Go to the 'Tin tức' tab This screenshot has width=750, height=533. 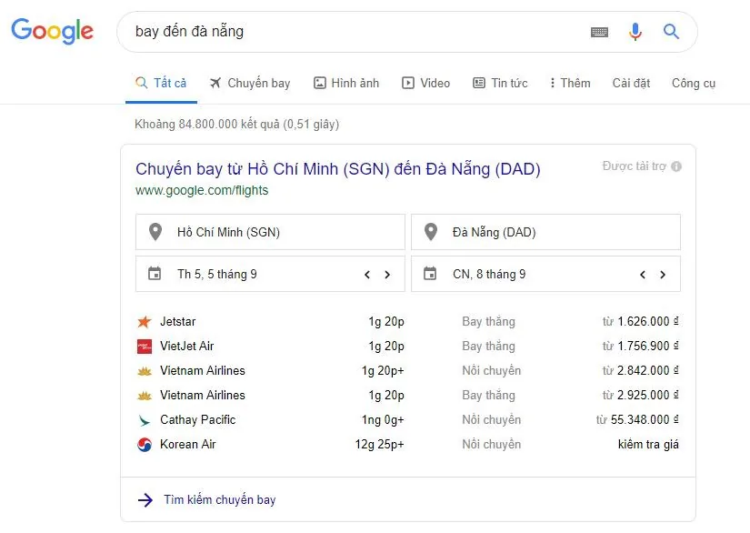point(500,84)
